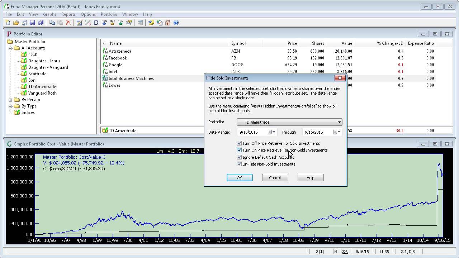Click the blue question mark help icon
The image size is (459, 258).
click(176, 23)
